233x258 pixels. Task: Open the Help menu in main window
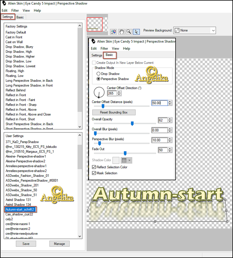37,10
